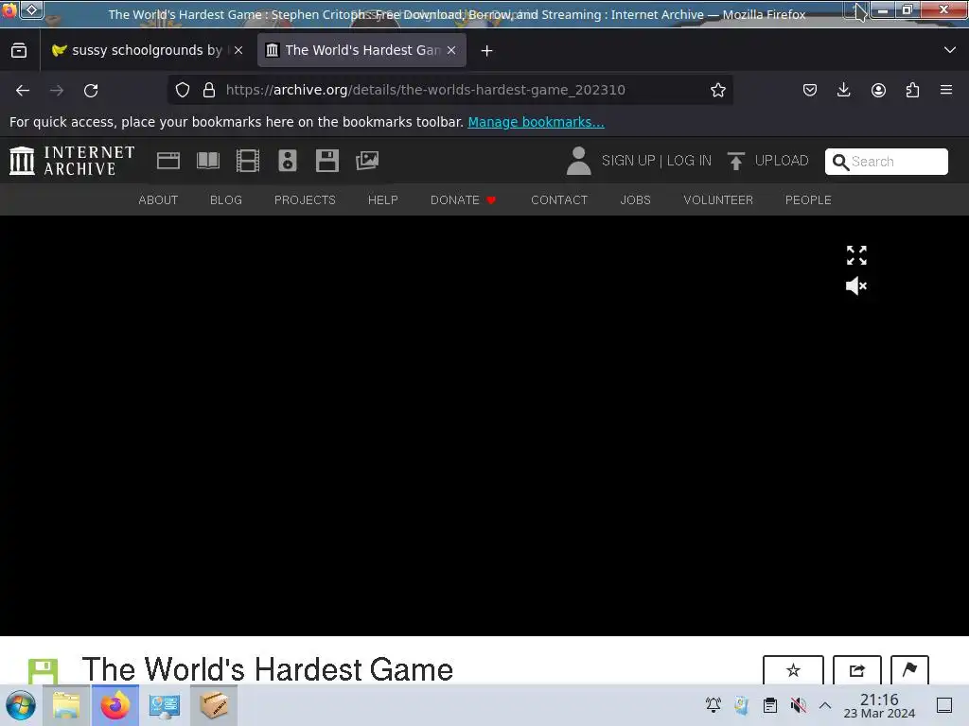
Task: Bookmark this page with the star icon
Action: click(717, 90)
